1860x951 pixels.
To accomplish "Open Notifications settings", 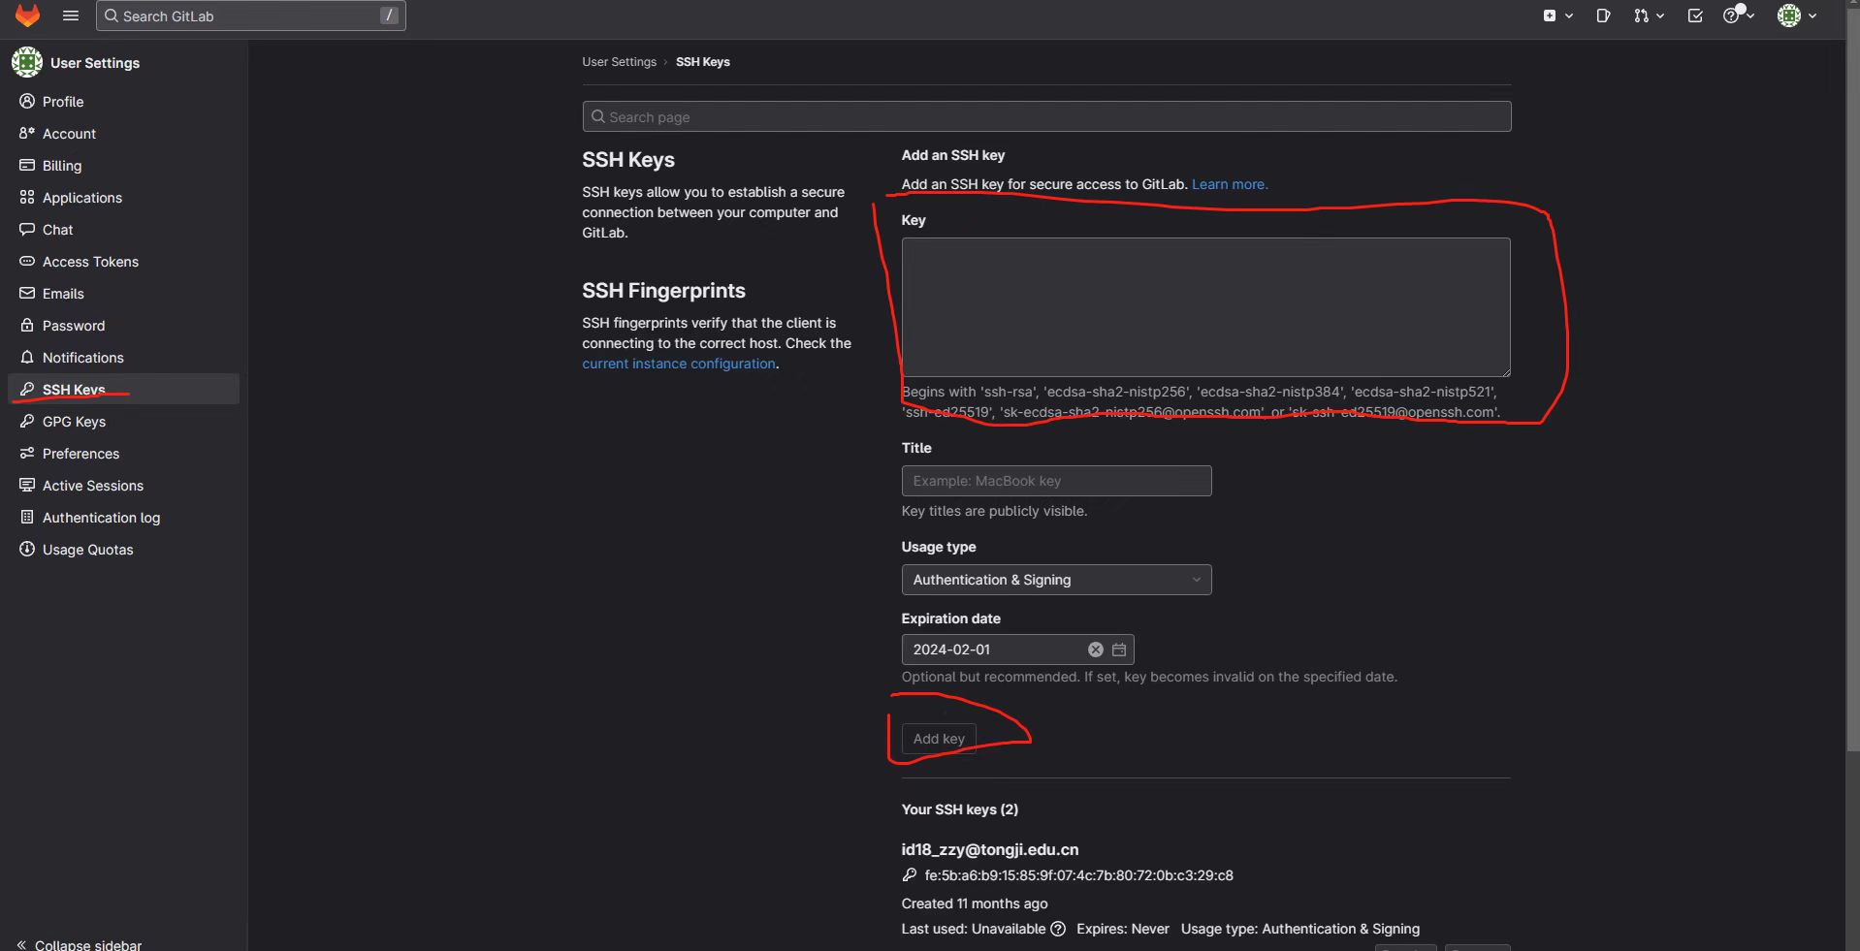I will [123, 358].
